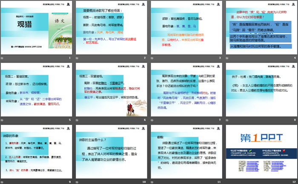
Task: Click the slide number "1" label
Action: click(x=70, y=58)
